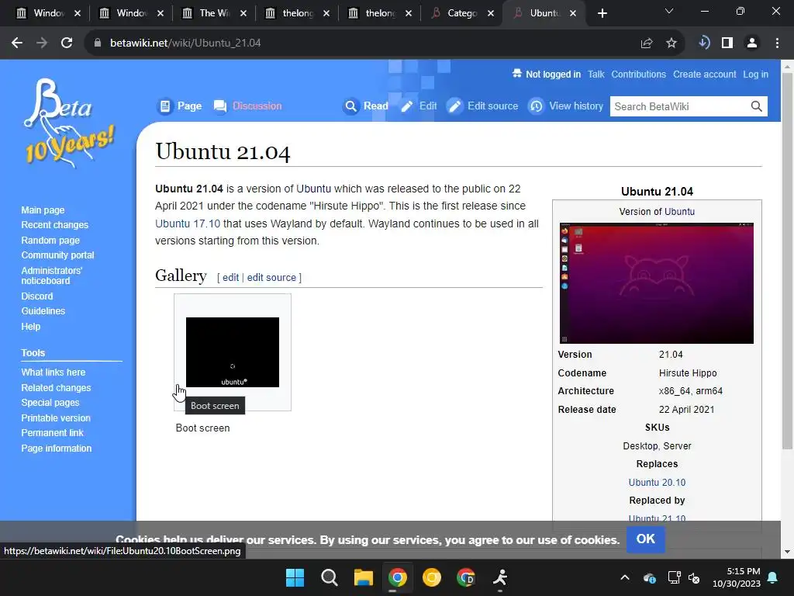Open View history tab
The image size is (794, 596).
[x=565, y=106]
